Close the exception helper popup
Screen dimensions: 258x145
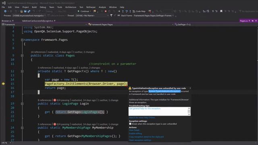pyautogui.click(x=190, y=88)
